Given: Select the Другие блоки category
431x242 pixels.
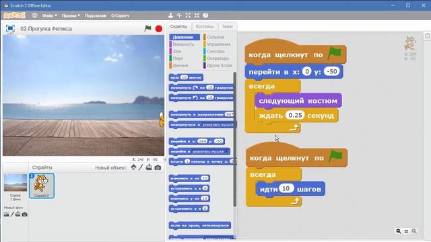Looking at the screenshot, I should (219, 66).
